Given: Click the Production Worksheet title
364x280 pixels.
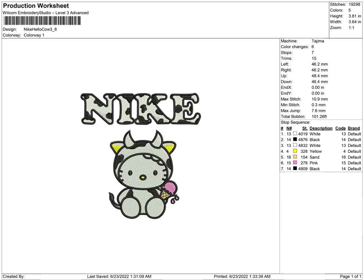Looking at the screenshot, I should click(x=36, y=6).
